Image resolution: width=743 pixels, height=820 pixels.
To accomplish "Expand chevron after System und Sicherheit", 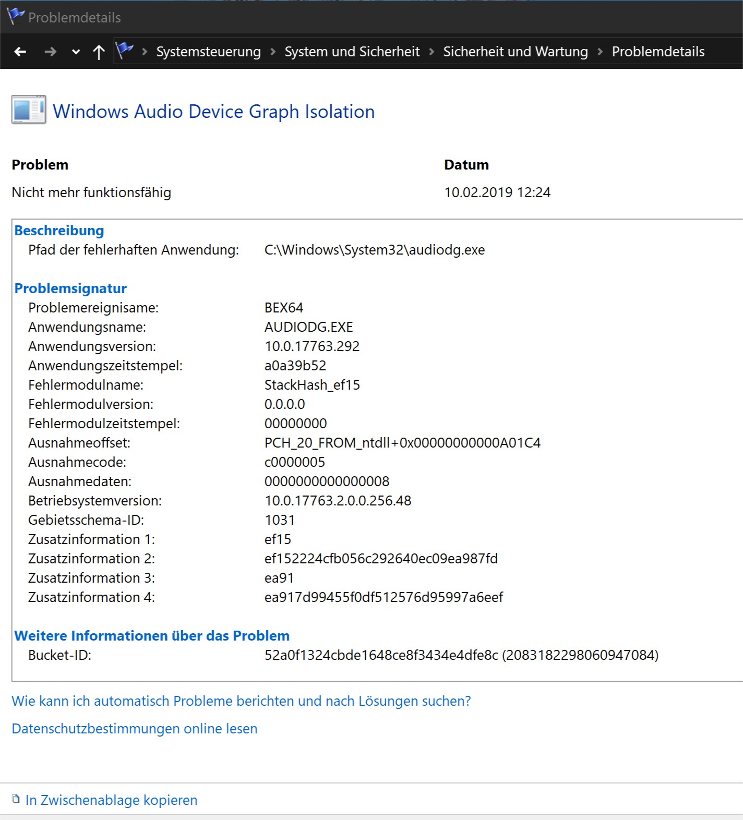I will [x=432, y=52].
